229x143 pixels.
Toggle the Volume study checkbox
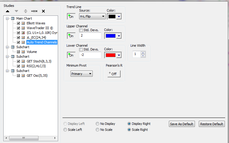18,52
